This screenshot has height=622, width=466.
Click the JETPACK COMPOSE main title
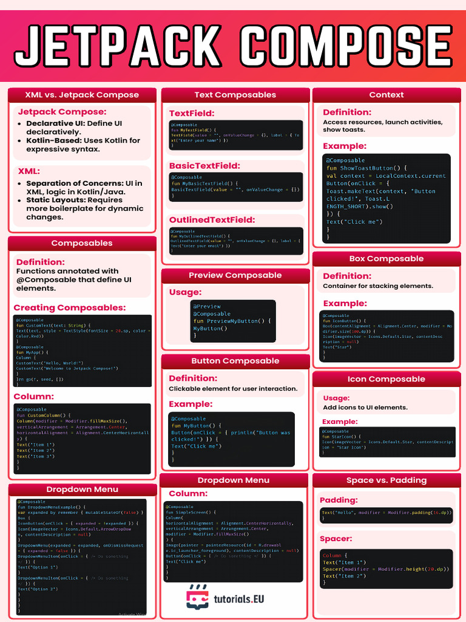pos(233,46)
